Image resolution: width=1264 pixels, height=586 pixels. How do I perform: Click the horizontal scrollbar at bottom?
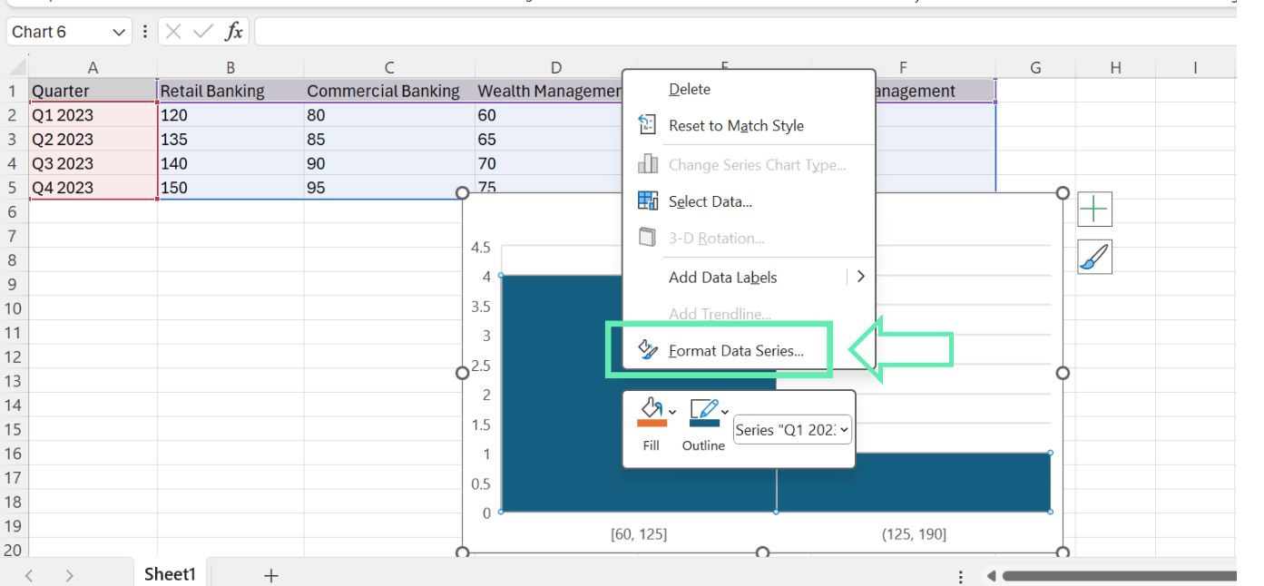tap(1119, 576)
